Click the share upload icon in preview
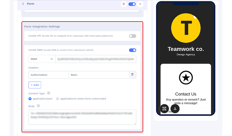The height and width of the screenshot is (136, 232). click(x=175, y=109)
